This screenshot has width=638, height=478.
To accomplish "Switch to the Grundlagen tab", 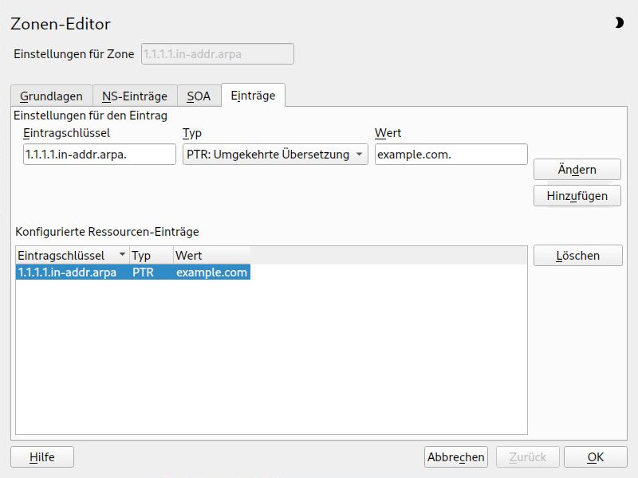I will pyautogui.click(x=52, y=96).
